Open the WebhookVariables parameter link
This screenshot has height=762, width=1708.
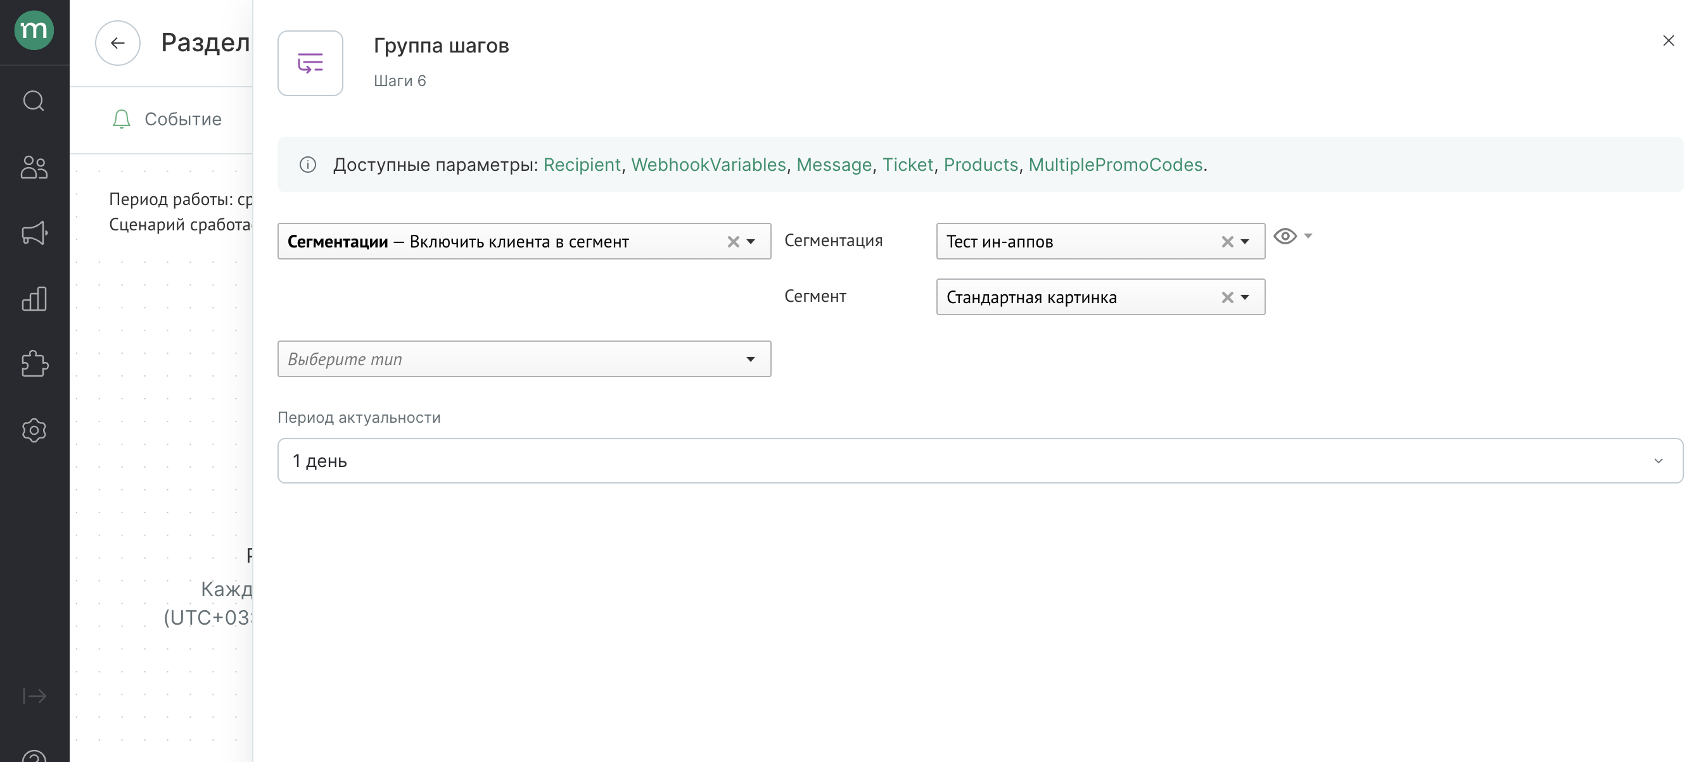click(x=708, y=165)
